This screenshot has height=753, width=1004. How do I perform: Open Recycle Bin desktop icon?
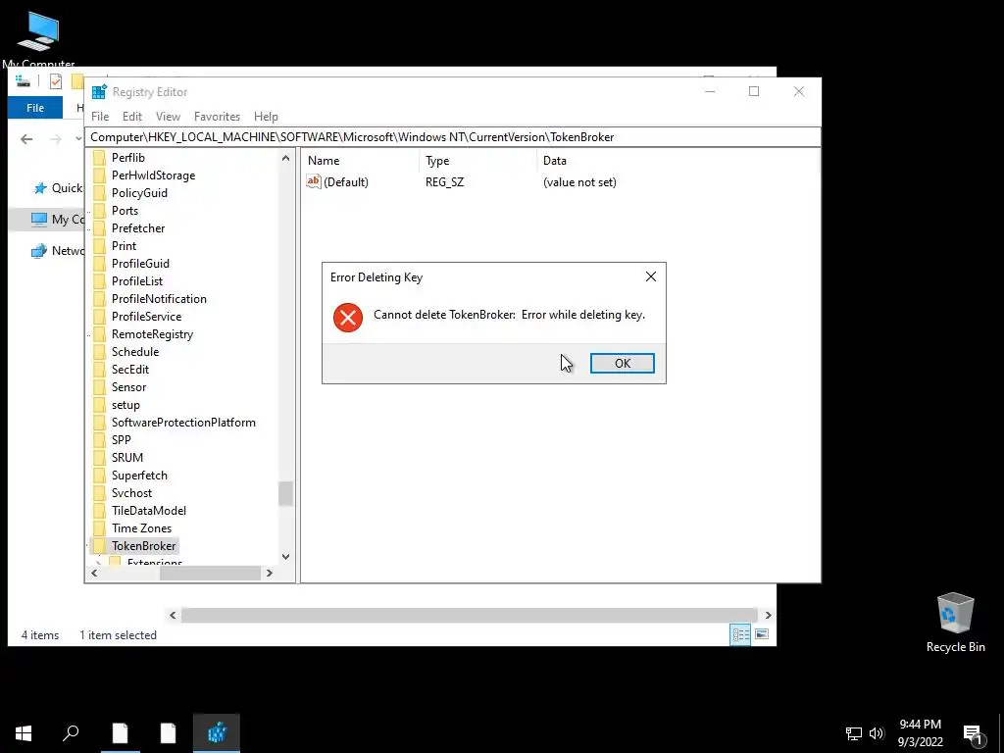955,623
